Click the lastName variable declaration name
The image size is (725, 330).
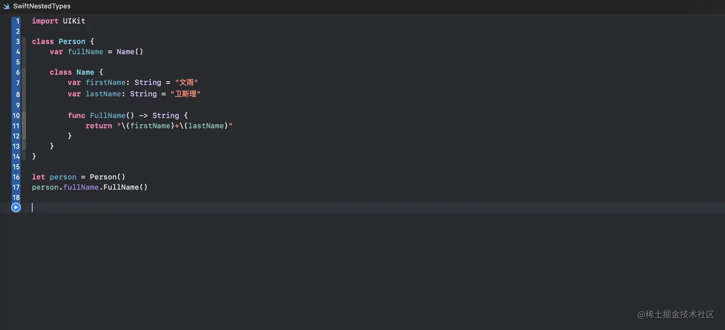(x=103, y=94)
